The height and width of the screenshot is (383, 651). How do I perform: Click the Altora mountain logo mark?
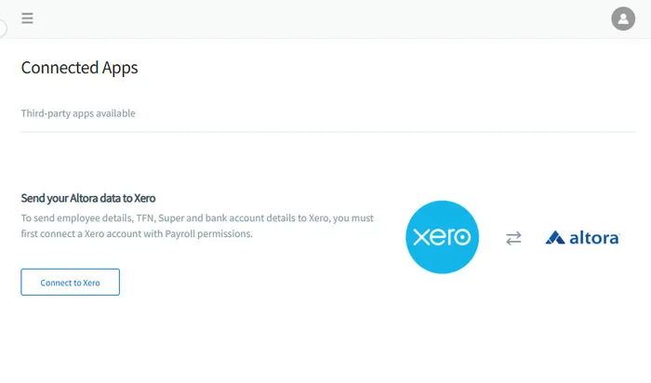pyautogui.click(x=556, y=238)
